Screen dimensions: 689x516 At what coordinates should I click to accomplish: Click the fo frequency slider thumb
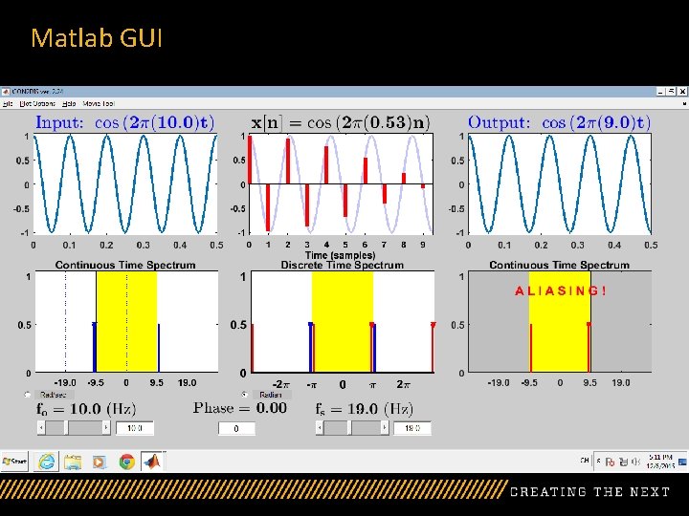(x=66, y=427)
